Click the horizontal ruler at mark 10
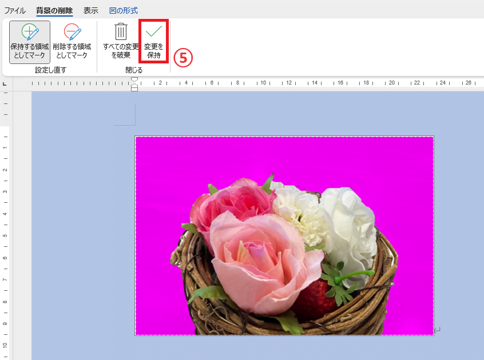Screen dimensions: 484x360 [263, 83]
